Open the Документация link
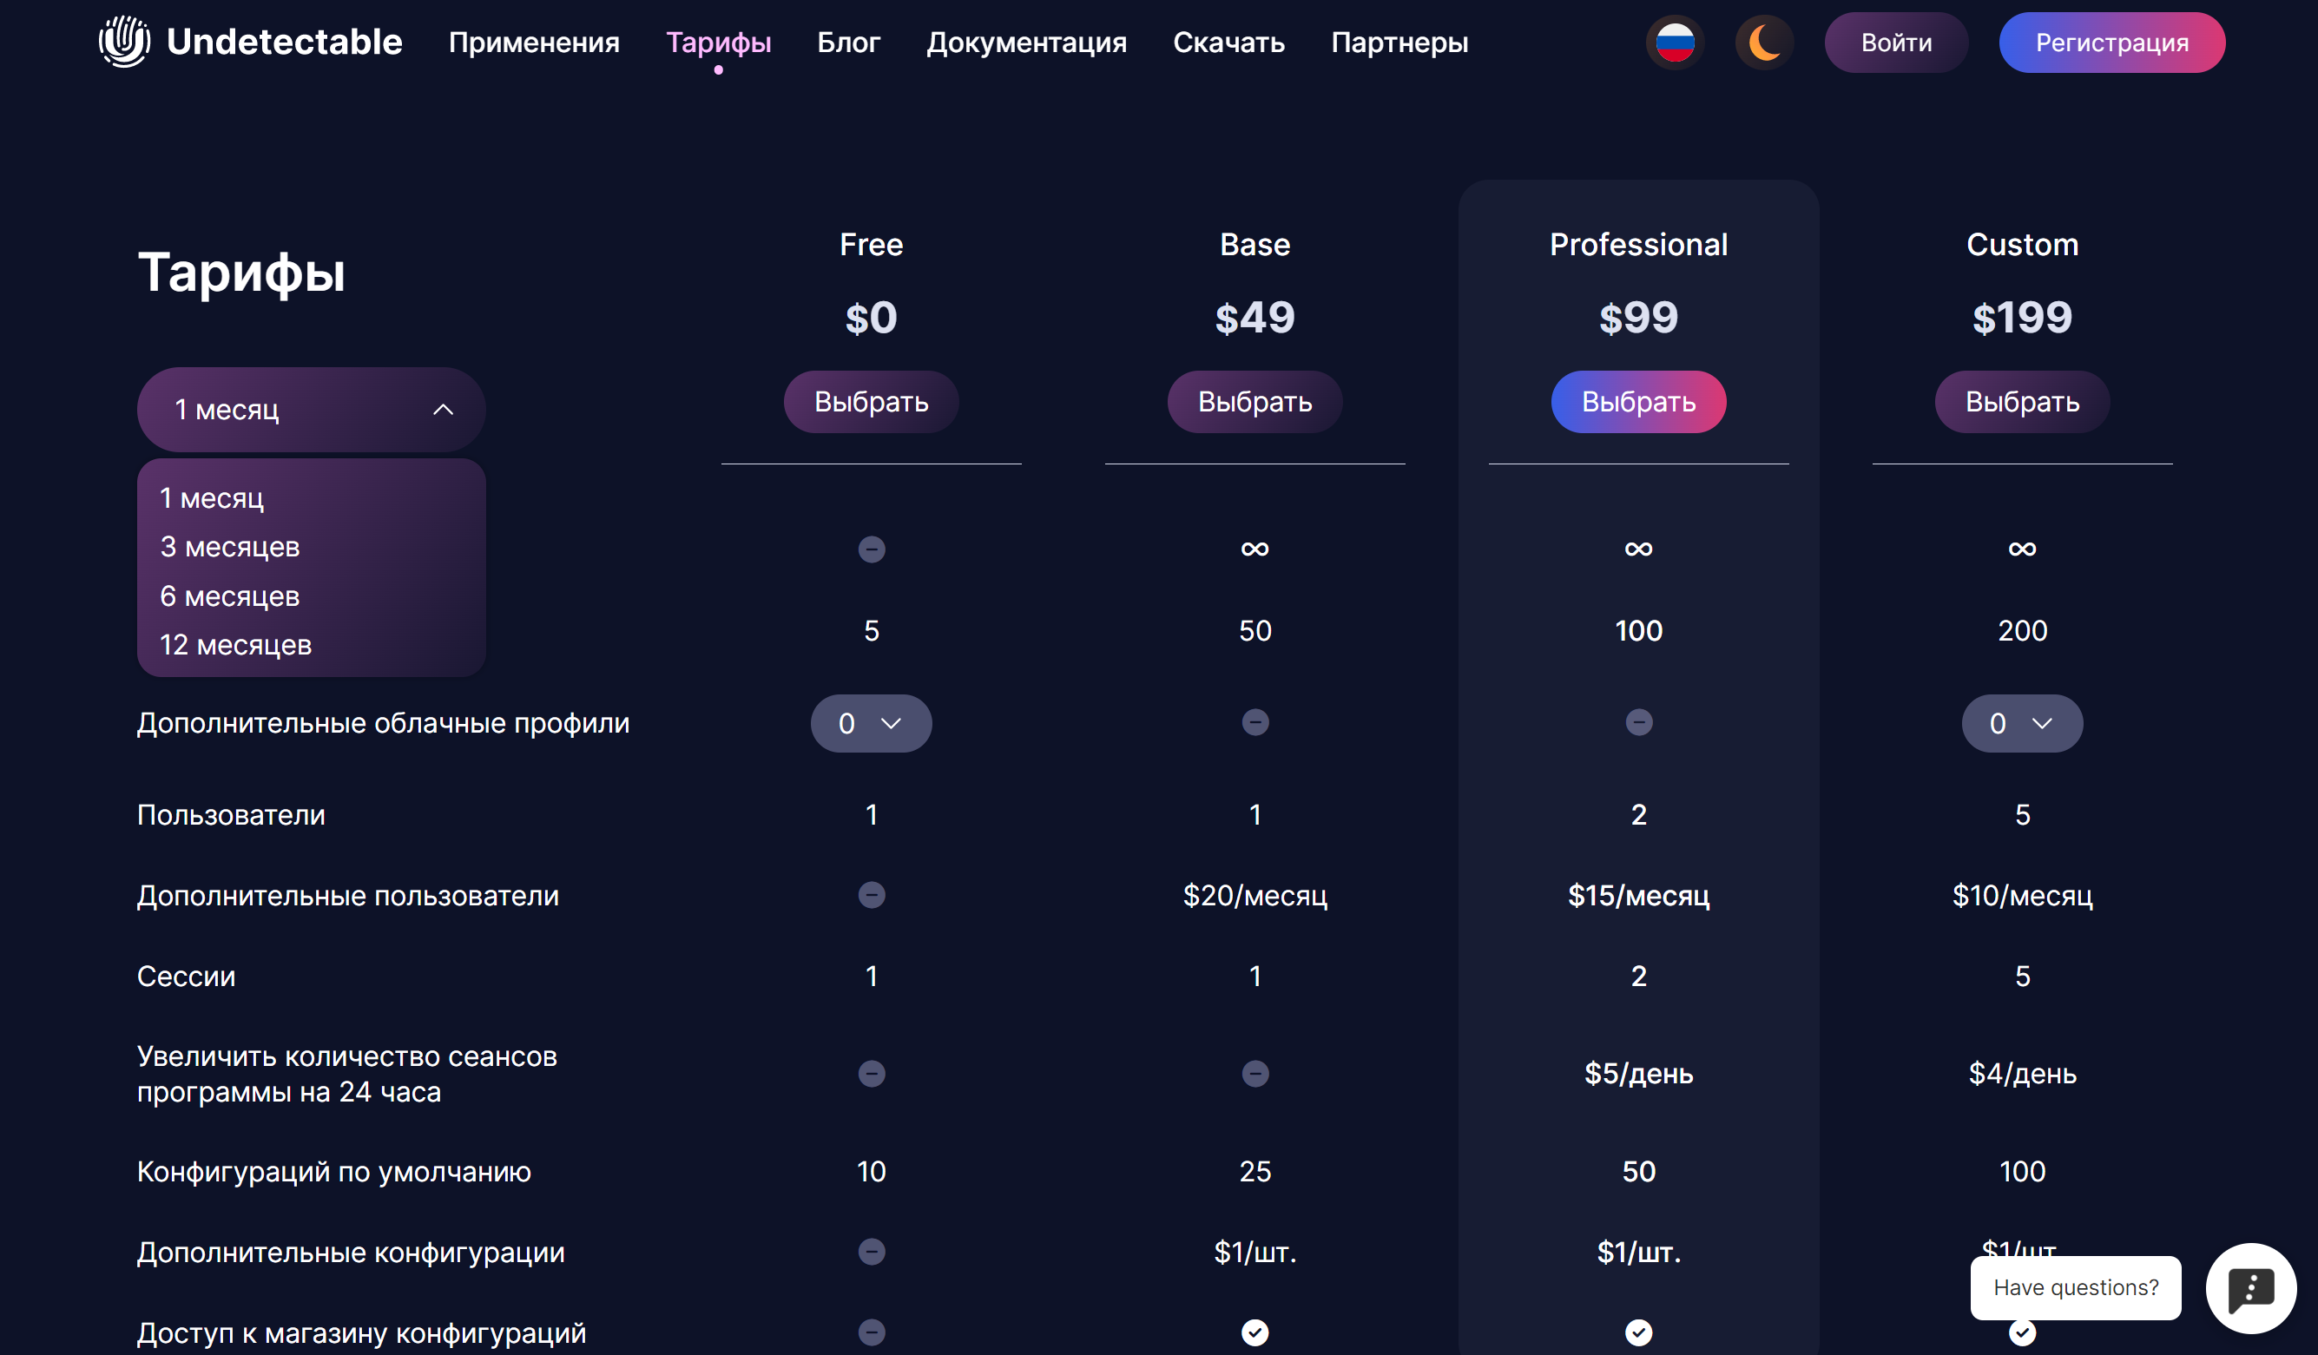The height and width of the screenshot is (1355, 2318). (x=1025, y=43)
